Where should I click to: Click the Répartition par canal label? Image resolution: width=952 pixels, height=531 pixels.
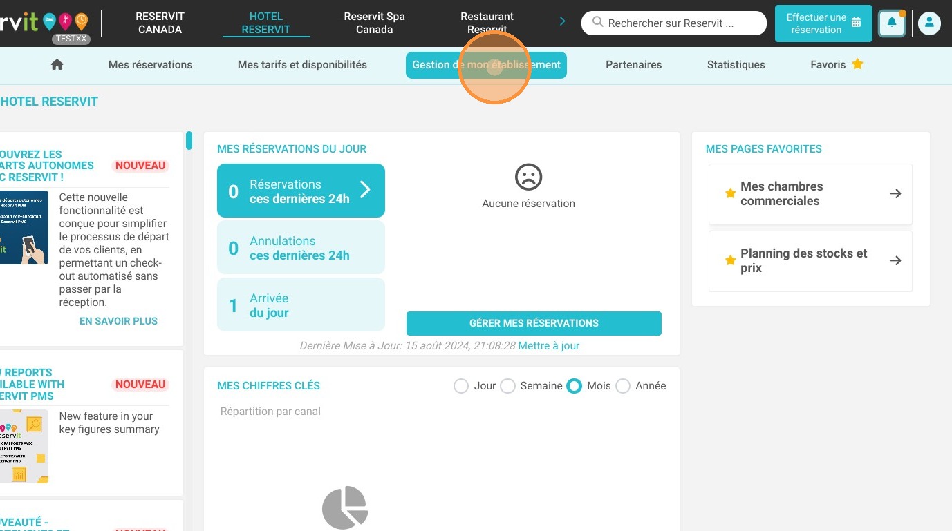click(x=270, y=412)
